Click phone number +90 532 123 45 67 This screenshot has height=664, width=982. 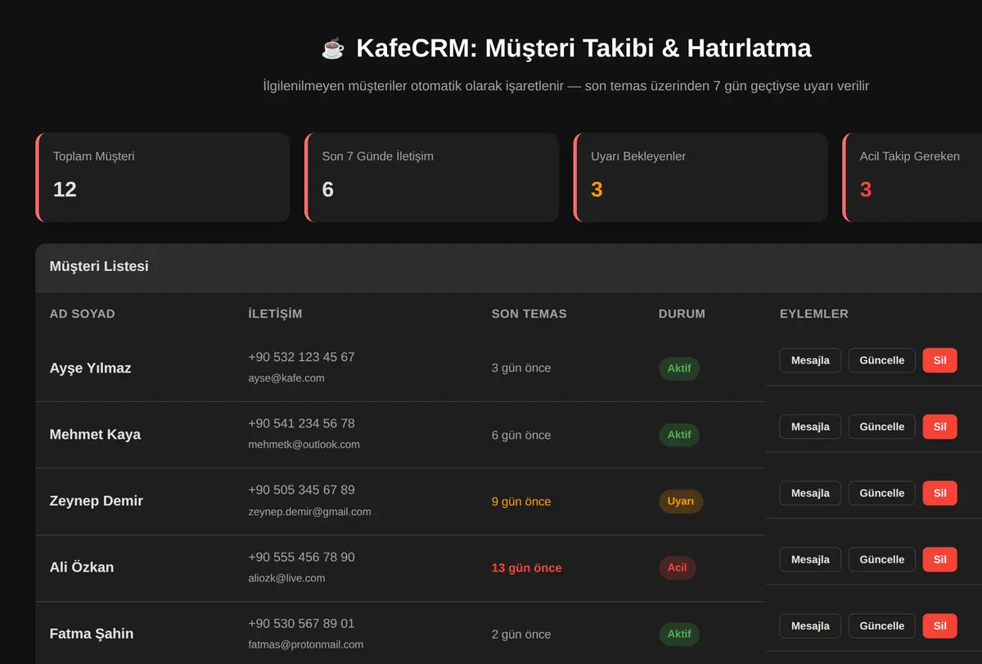pos(301,357)
